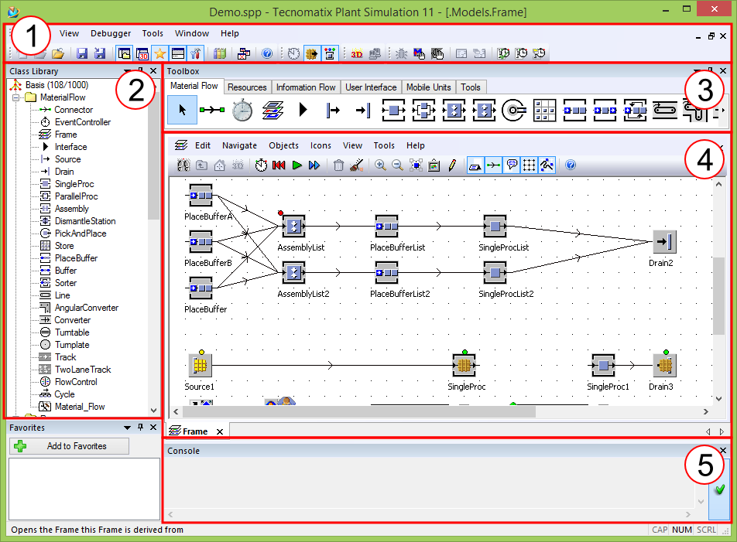Select the pointer tool in Toolbox

[x=183, y=109]
